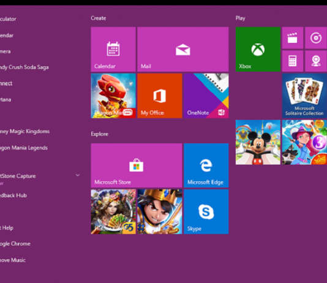Open Connect in the app list
327x283 pixels.
6,83
